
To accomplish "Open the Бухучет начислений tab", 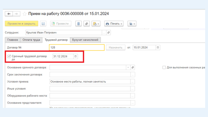I will point(85,40).
